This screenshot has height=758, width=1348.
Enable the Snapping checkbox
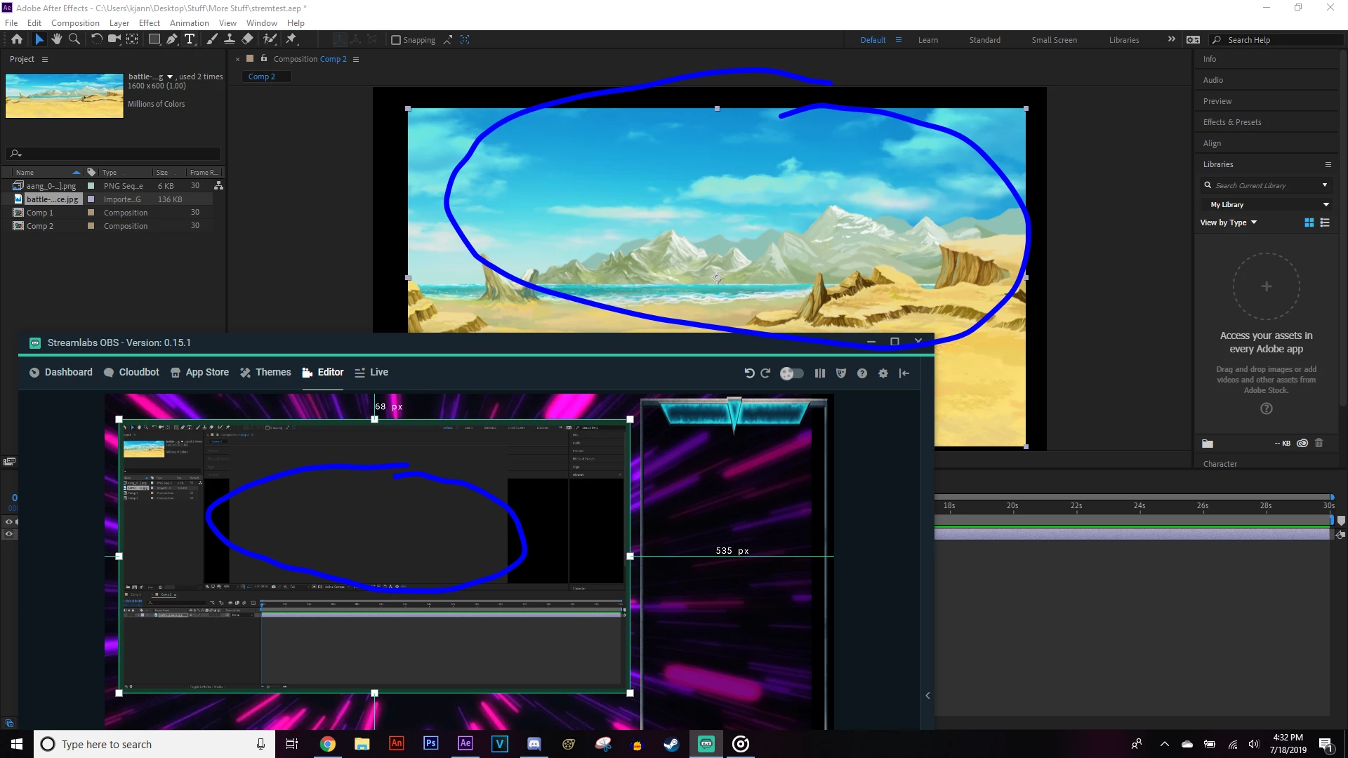pyautogui.click(x=396, y=40)
